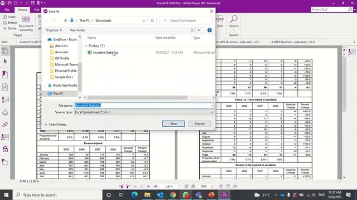Open the Pages panel in left sidebar
Image resolution: width=357 pixels, height=200 pixels.
(x=5, y=87)
